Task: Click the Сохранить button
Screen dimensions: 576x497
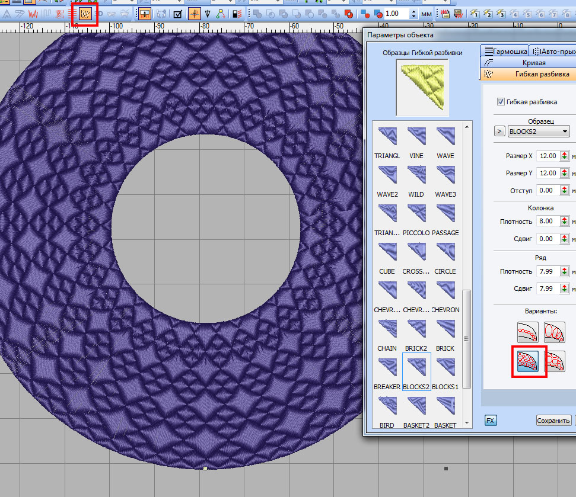Action: (x=553, y=421)
